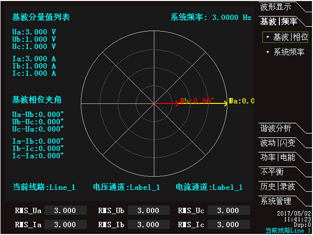313x235 pixels.
Task: Click the 电压通道:Label_1 label
Action: pos(127,187)
